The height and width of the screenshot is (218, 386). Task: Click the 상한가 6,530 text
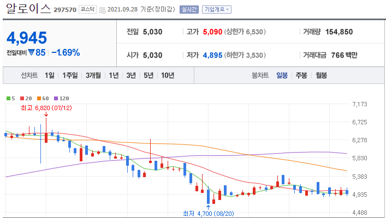point(245,32)
